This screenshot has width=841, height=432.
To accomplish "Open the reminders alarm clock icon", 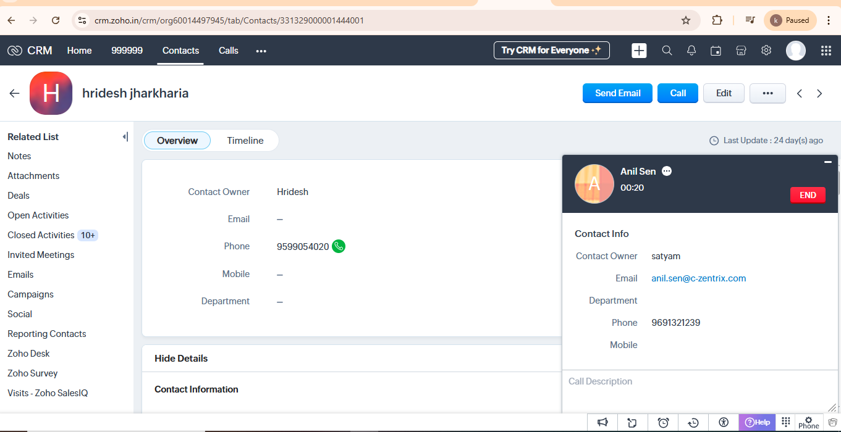I will (x=663, y=422).
